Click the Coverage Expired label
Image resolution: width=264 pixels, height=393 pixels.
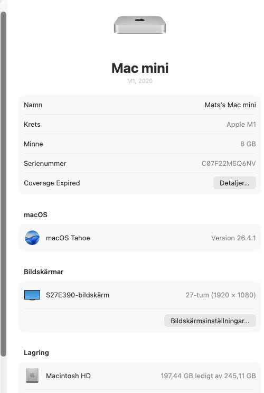(52, 183)
